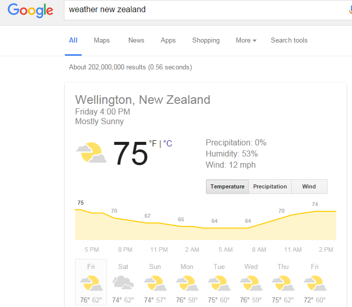Select Tuesday's forecast weather icon
This screenshot has width=352, height=307.
pos(219,283)
